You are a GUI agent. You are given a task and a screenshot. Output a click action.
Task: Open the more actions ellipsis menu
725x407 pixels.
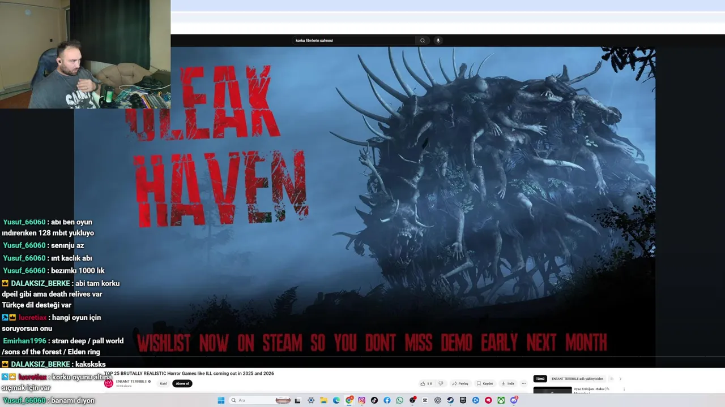[523, 383]
